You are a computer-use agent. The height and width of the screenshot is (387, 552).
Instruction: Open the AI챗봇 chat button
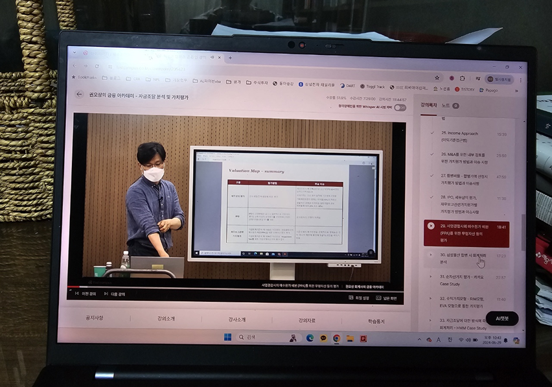[x=502, y=318]
